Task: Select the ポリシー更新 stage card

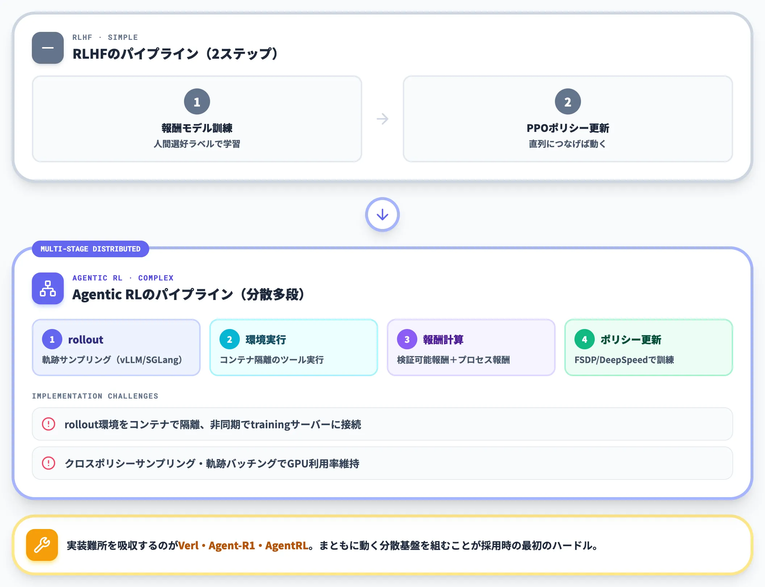Action: click(649, 347)
